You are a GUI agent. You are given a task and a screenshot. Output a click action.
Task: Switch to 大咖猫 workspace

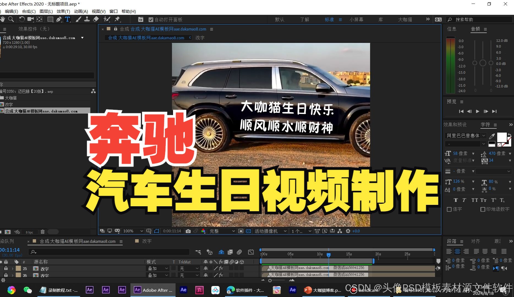405,20
